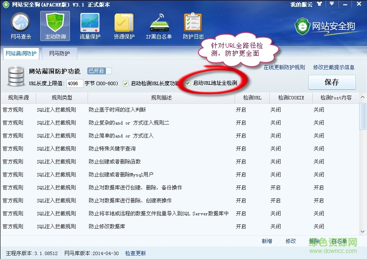This screenshot has width=367, height=259.
Task: Toggle the circled 启动URL地址全检测 checkbox
Action: tap(188, 83)
